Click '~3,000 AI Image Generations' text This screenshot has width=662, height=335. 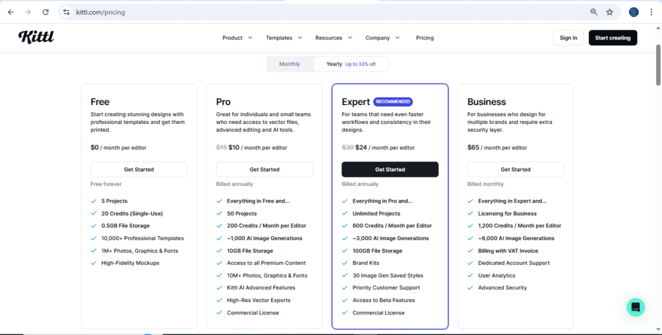[390, 238]
